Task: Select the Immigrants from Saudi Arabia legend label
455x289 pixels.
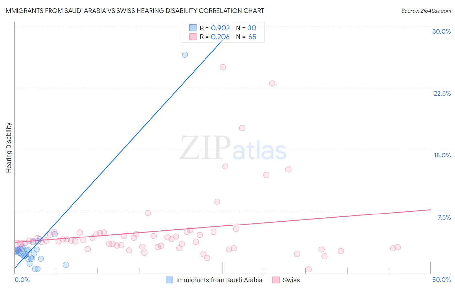Action: [219, 280]
